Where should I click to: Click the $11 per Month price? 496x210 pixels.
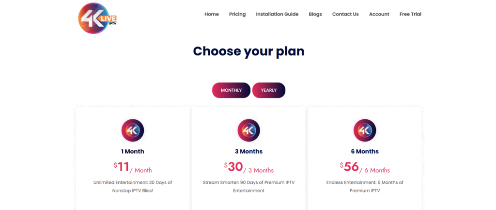tap(132, 167)
